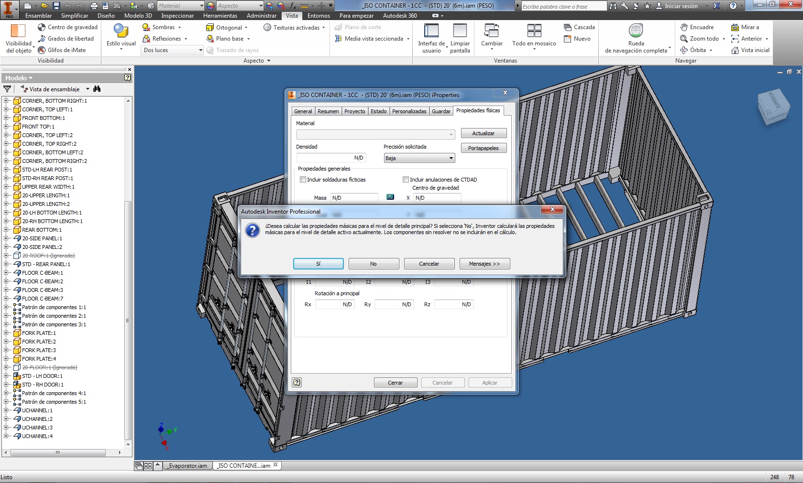Image resolution: width=803 pixels, height=483 pixels.
Task: Click the Aspecto color wheel swatch icon
Action: point(210,6)
